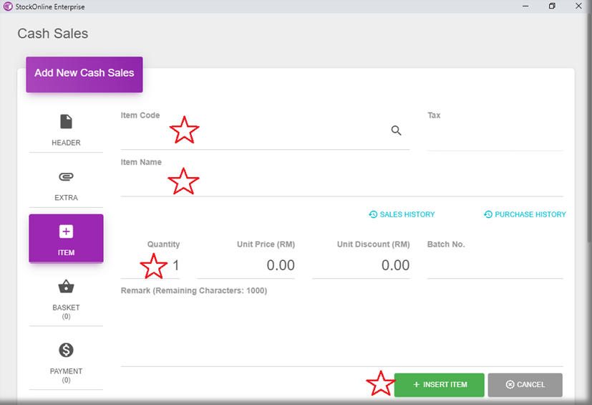Image resolution: width=592 pixels, height=405 pixels.
Task: Edit the Unit Discount (RM) field
Action: [x=361, y=266]
